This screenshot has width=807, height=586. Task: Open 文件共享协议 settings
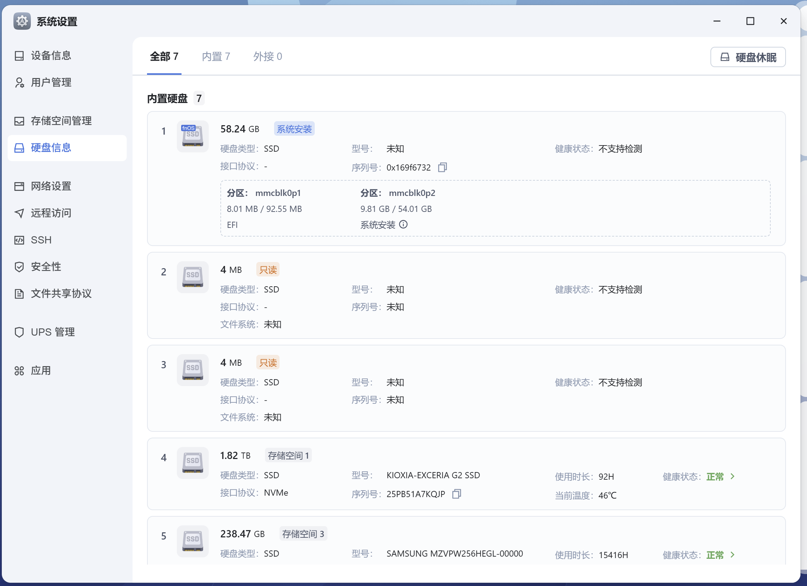click(x=61, y=294)
